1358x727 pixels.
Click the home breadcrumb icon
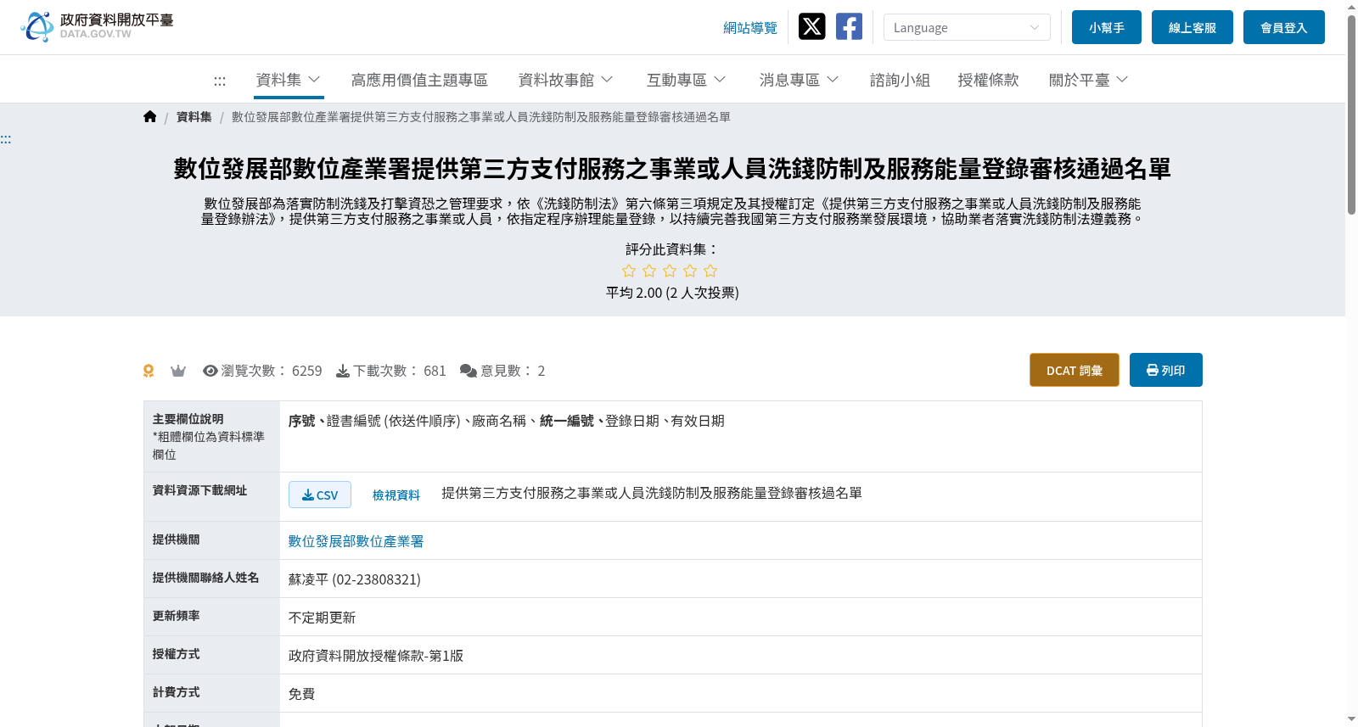[150, 117]
